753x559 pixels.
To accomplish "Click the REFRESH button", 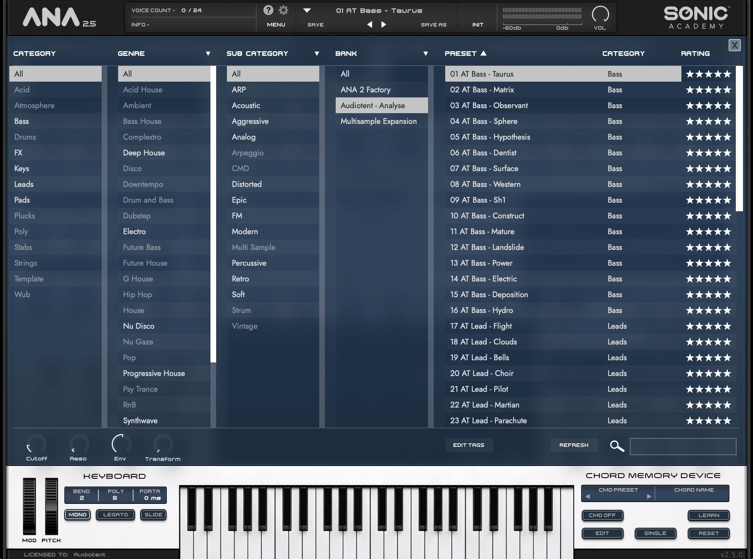I will (x=574, y=445).
